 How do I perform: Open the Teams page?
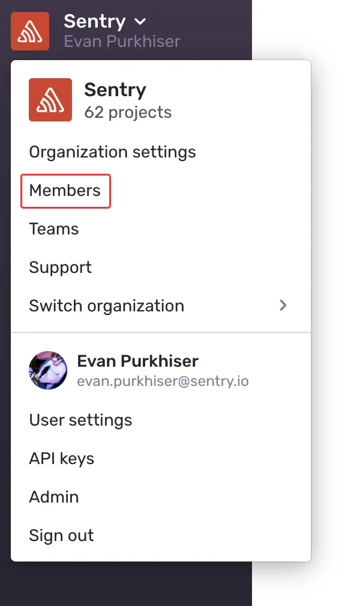pos(53,229)
